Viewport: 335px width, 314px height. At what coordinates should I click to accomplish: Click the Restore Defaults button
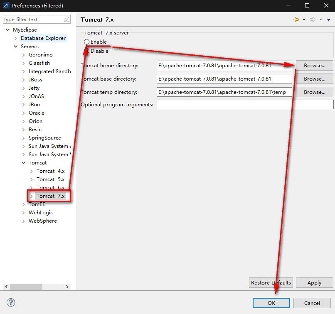[271, 282]
